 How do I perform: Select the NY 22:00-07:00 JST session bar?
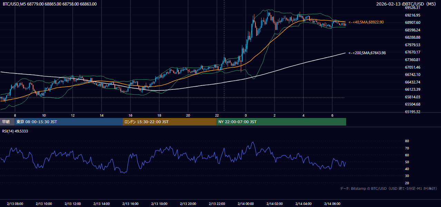(x=281, y=122)
